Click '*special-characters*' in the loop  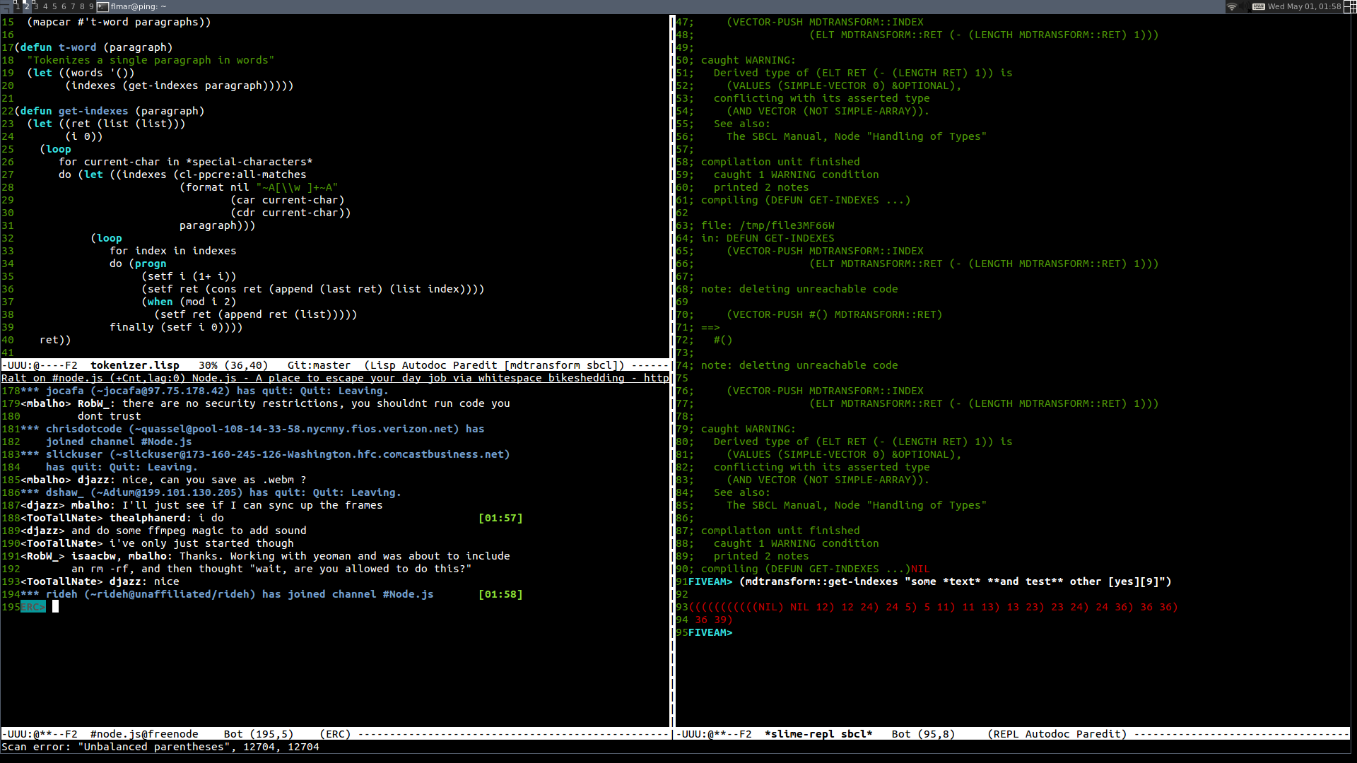(x=249, y=162)
